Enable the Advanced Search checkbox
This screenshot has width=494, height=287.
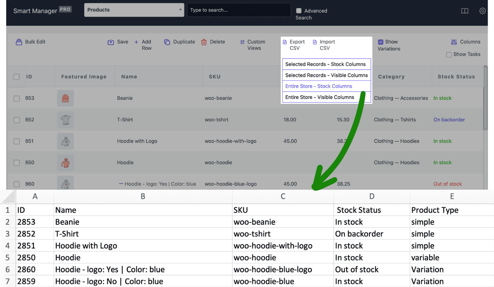[299, 11]
